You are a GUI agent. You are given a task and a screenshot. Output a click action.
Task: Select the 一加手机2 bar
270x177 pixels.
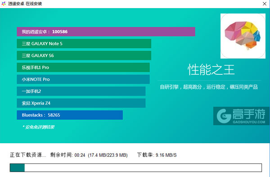pos(81,91)
